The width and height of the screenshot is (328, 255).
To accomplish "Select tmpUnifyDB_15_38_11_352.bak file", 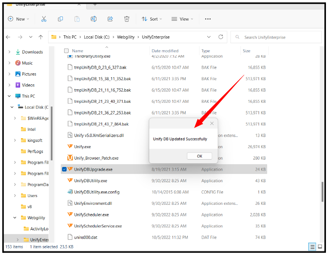I will click(102, 79).
